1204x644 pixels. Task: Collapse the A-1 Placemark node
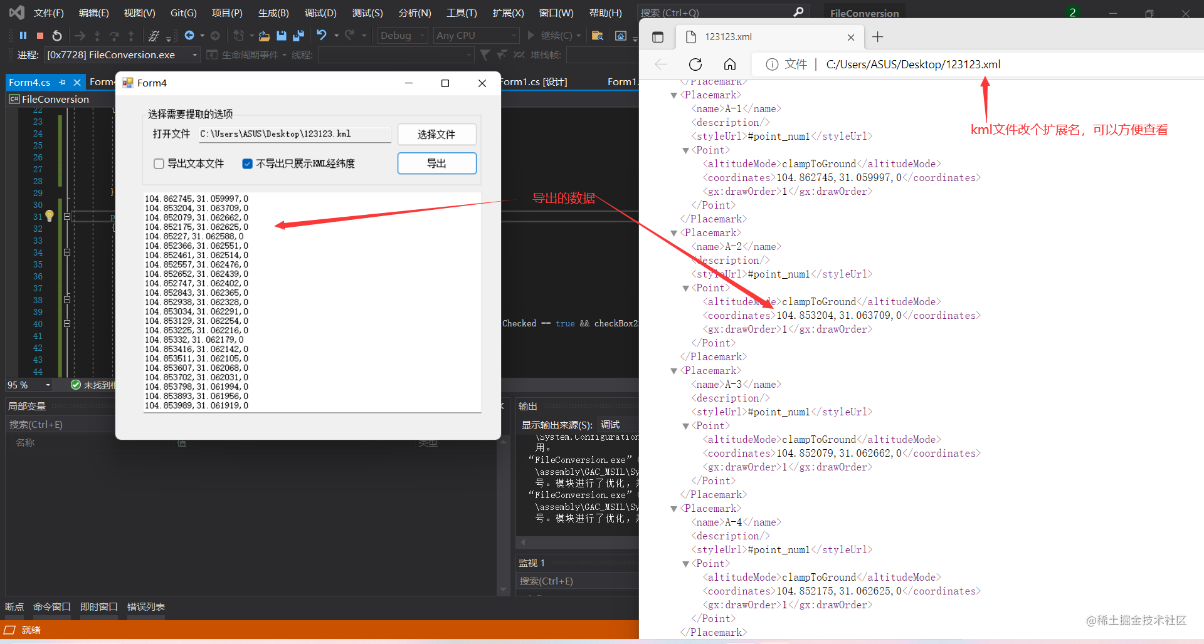click(674, 96)
